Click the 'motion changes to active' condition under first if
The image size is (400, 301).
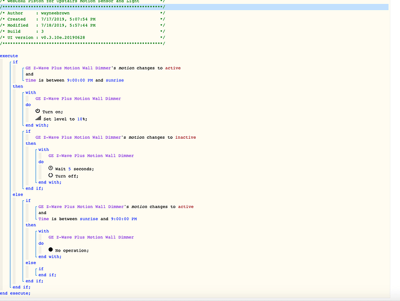(103, 68)
